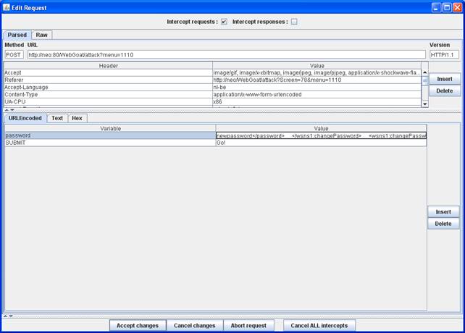Click the Accept changes button
The image size is (465, 333).
(138, 326)
